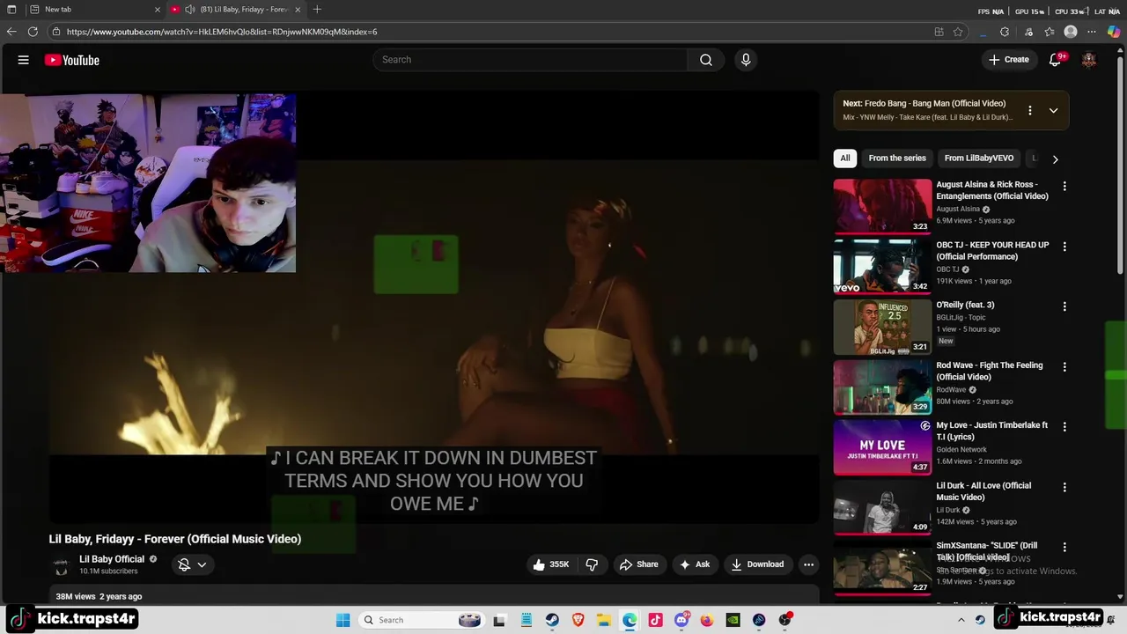1127x634 pixels.
Task: Open Rod Wave Fight The Feeling thumbnail
Action: (x=882, y=387)
